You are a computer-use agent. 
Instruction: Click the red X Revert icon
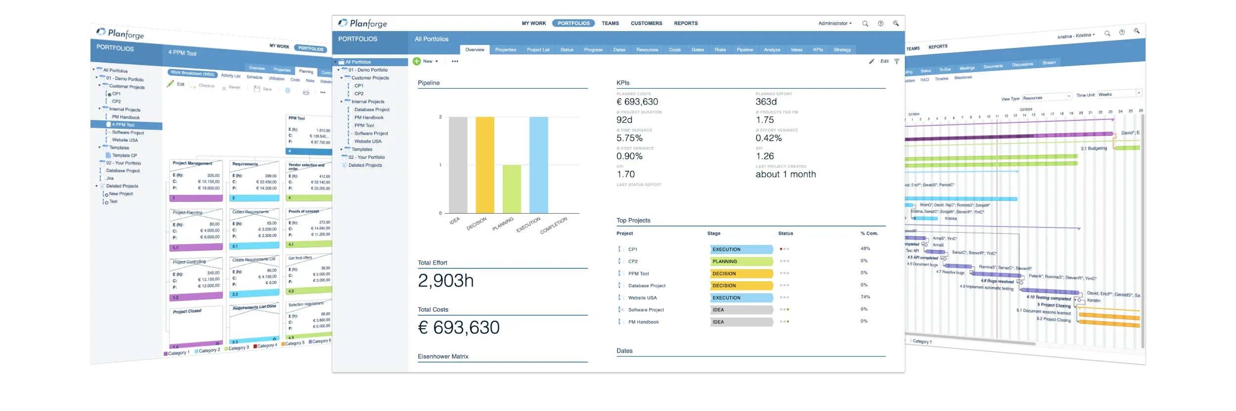pyautogui.click(x=224, y=88)
